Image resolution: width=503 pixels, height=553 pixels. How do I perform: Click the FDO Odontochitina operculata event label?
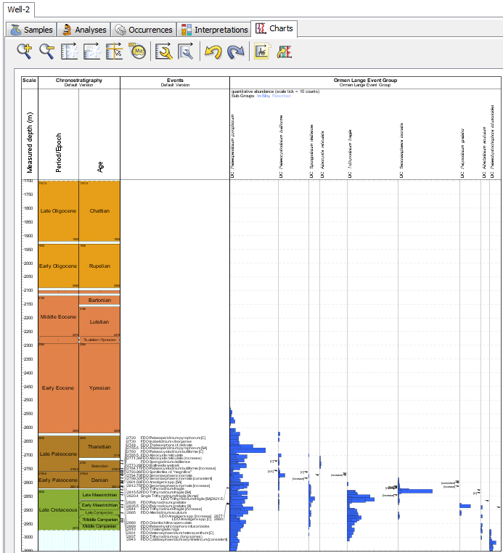[166, 523]
